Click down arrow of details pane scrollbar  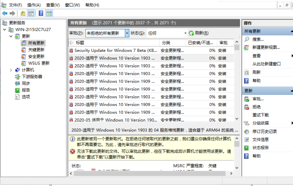(x=237, y=168)
